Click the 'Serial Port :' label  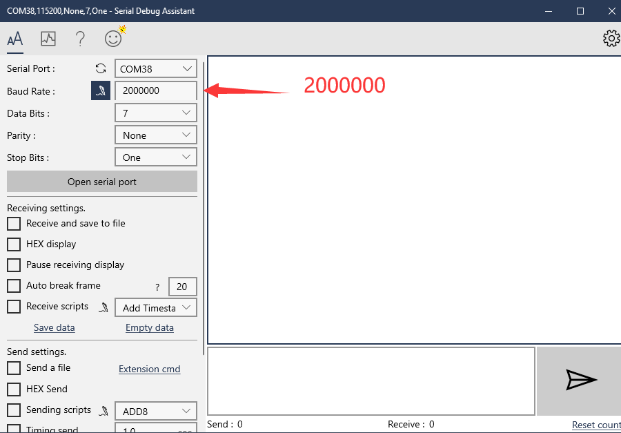point(31,68)
